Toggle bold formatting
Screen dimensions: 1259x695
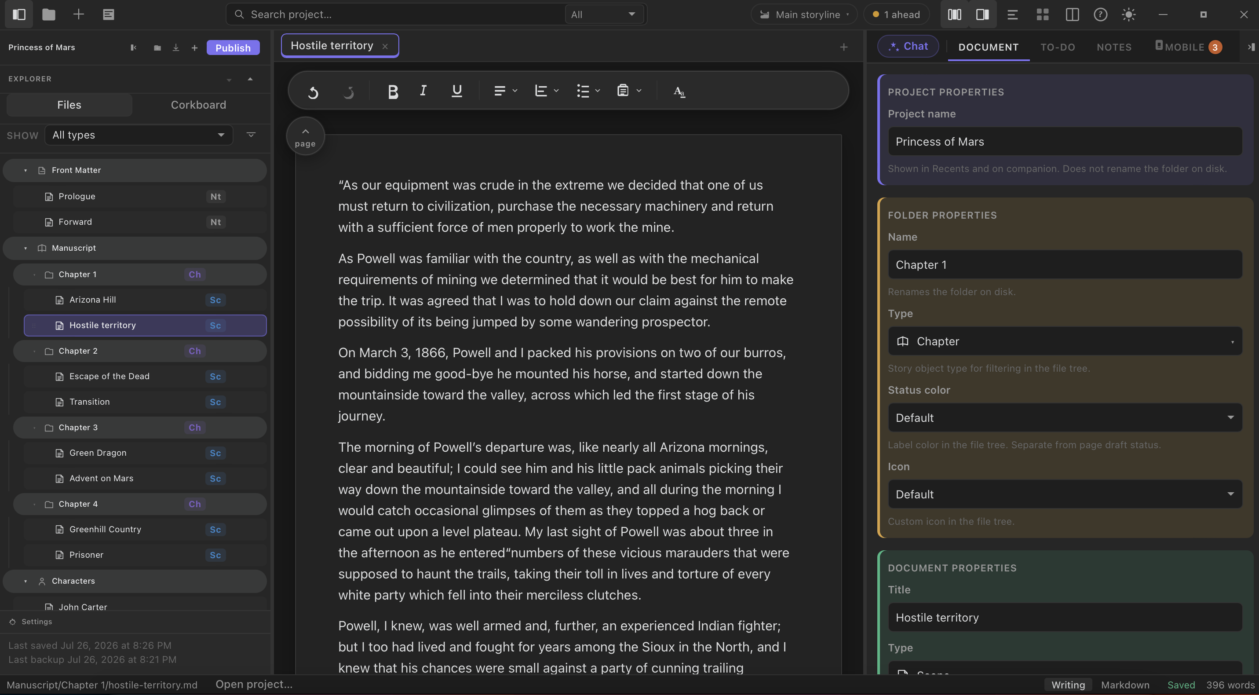pyautogui.click(x=392, y=91)
